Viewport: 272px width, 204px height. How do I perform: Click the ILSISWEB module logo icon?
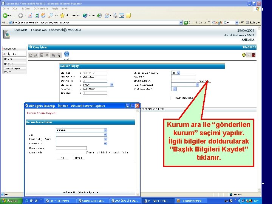[6, 34]
